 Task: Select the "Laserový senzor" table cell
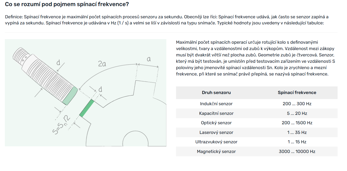pyautogui.click(x=216, y=132)
